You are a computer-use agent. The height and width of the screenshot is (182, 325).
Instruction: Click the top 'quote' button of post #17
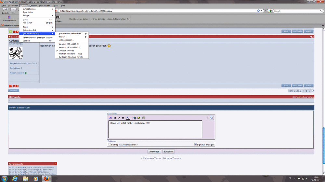[x=286, y=31]
